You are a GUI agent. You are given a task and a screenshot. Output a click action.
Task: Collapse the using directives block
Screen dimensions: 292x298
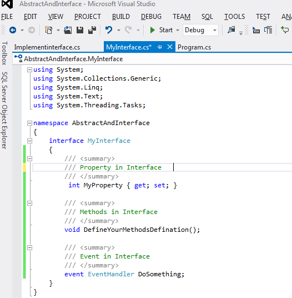[x=29, y=69]
